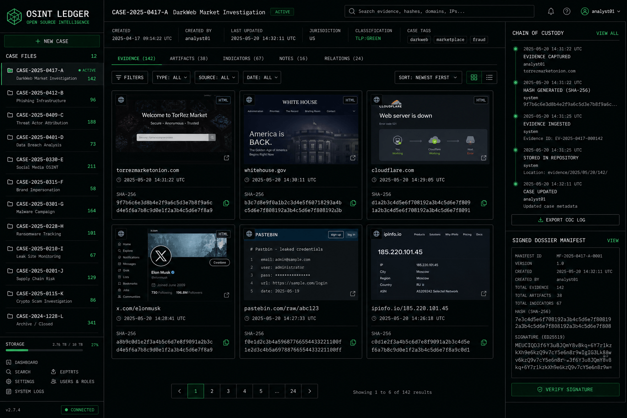Click the analyst01 user avatar icon

[585, 11]
